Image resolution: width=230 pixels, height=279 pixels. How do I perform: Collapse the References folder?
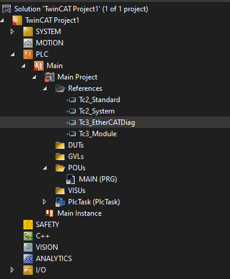45,88
